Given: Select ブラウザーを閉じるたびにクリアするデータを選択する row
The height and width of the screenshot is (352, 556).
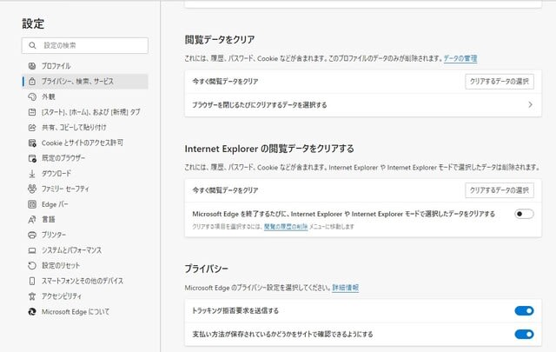Looking at the screenshot, I should pos(363,104).
